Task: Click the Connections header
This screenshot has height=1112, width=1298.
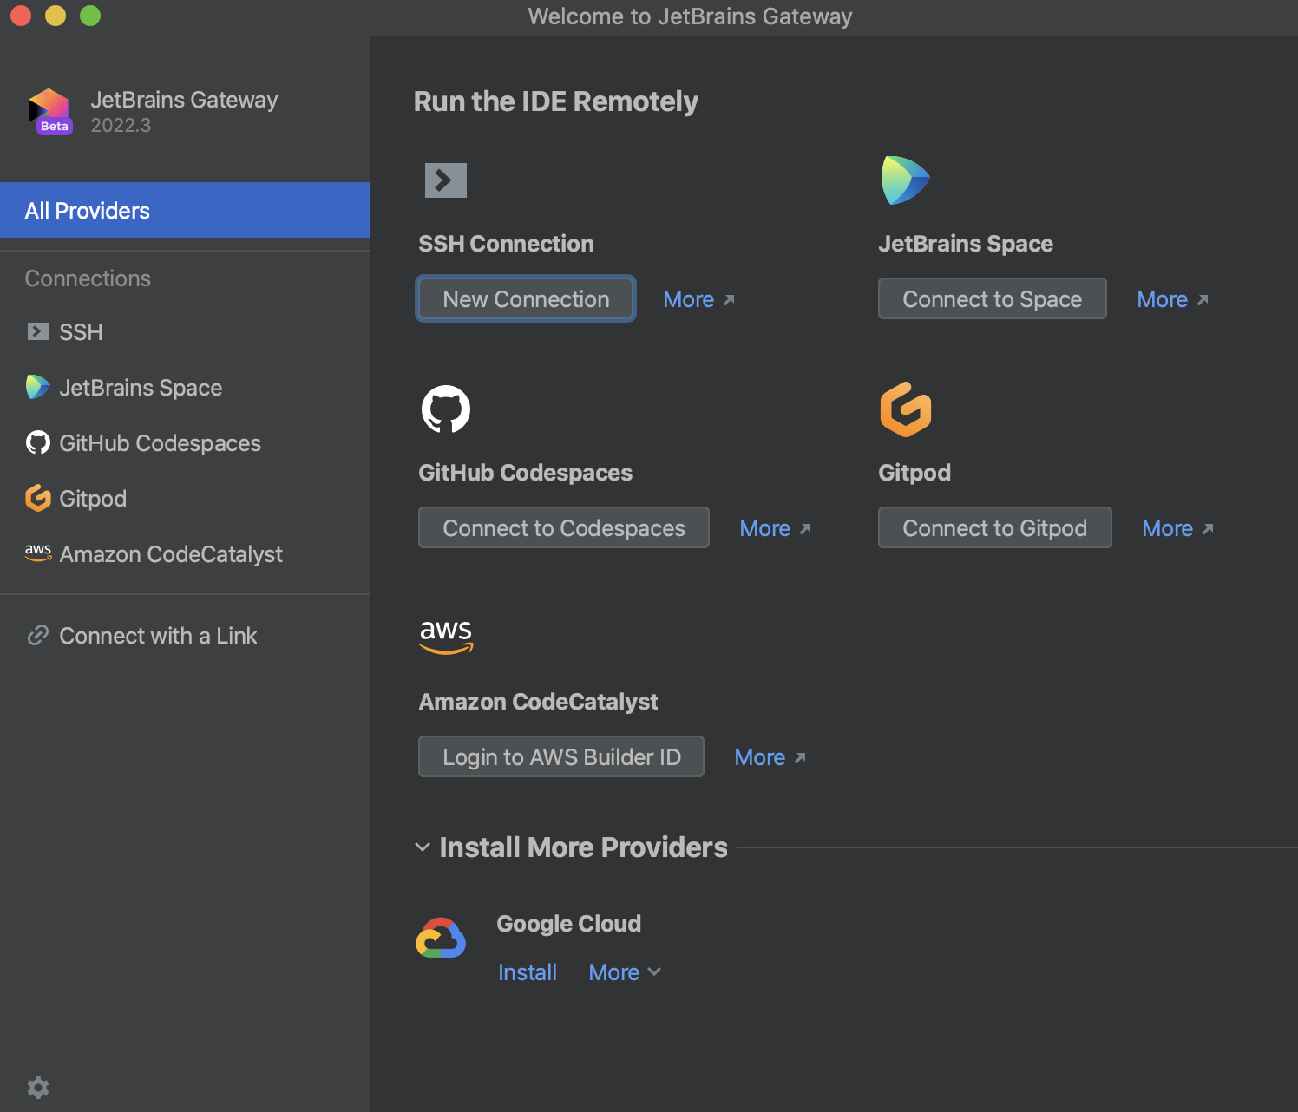Action: click(x=88, y=278)
